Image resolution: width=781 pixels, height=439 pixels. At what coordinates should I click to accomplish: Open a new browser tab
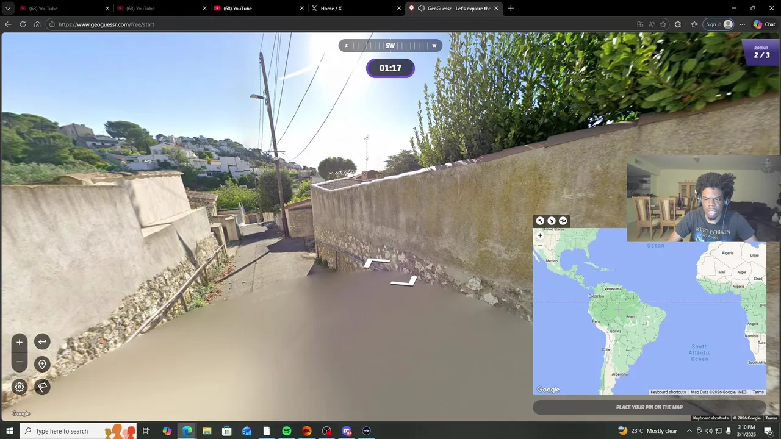tap(511, 9)
